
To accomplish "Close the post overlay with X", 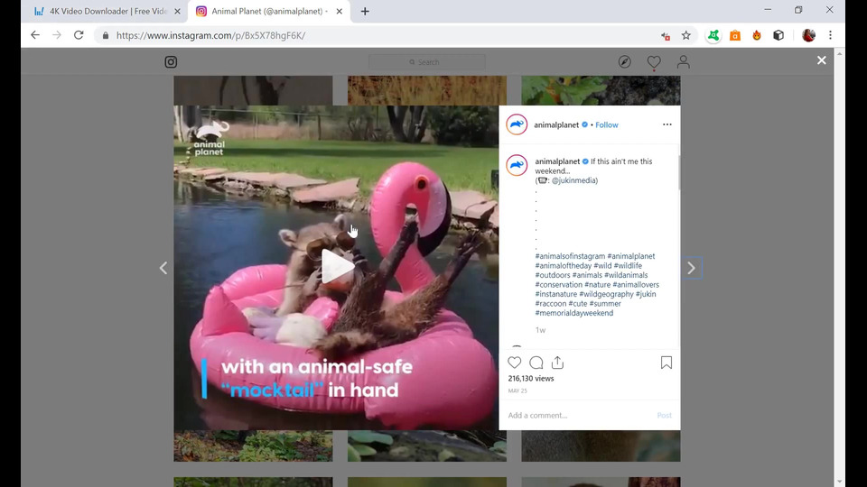I will point(822,60).
